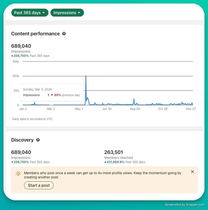Screen dimensions: 208x210
Task: Click green arrow under Content performance impressions
Action: point(12,56)
